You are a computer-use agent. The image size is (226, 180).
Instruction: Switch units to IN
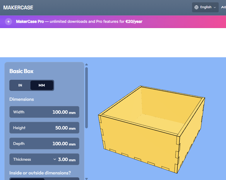pyautogui.click(x=20, y=85)
